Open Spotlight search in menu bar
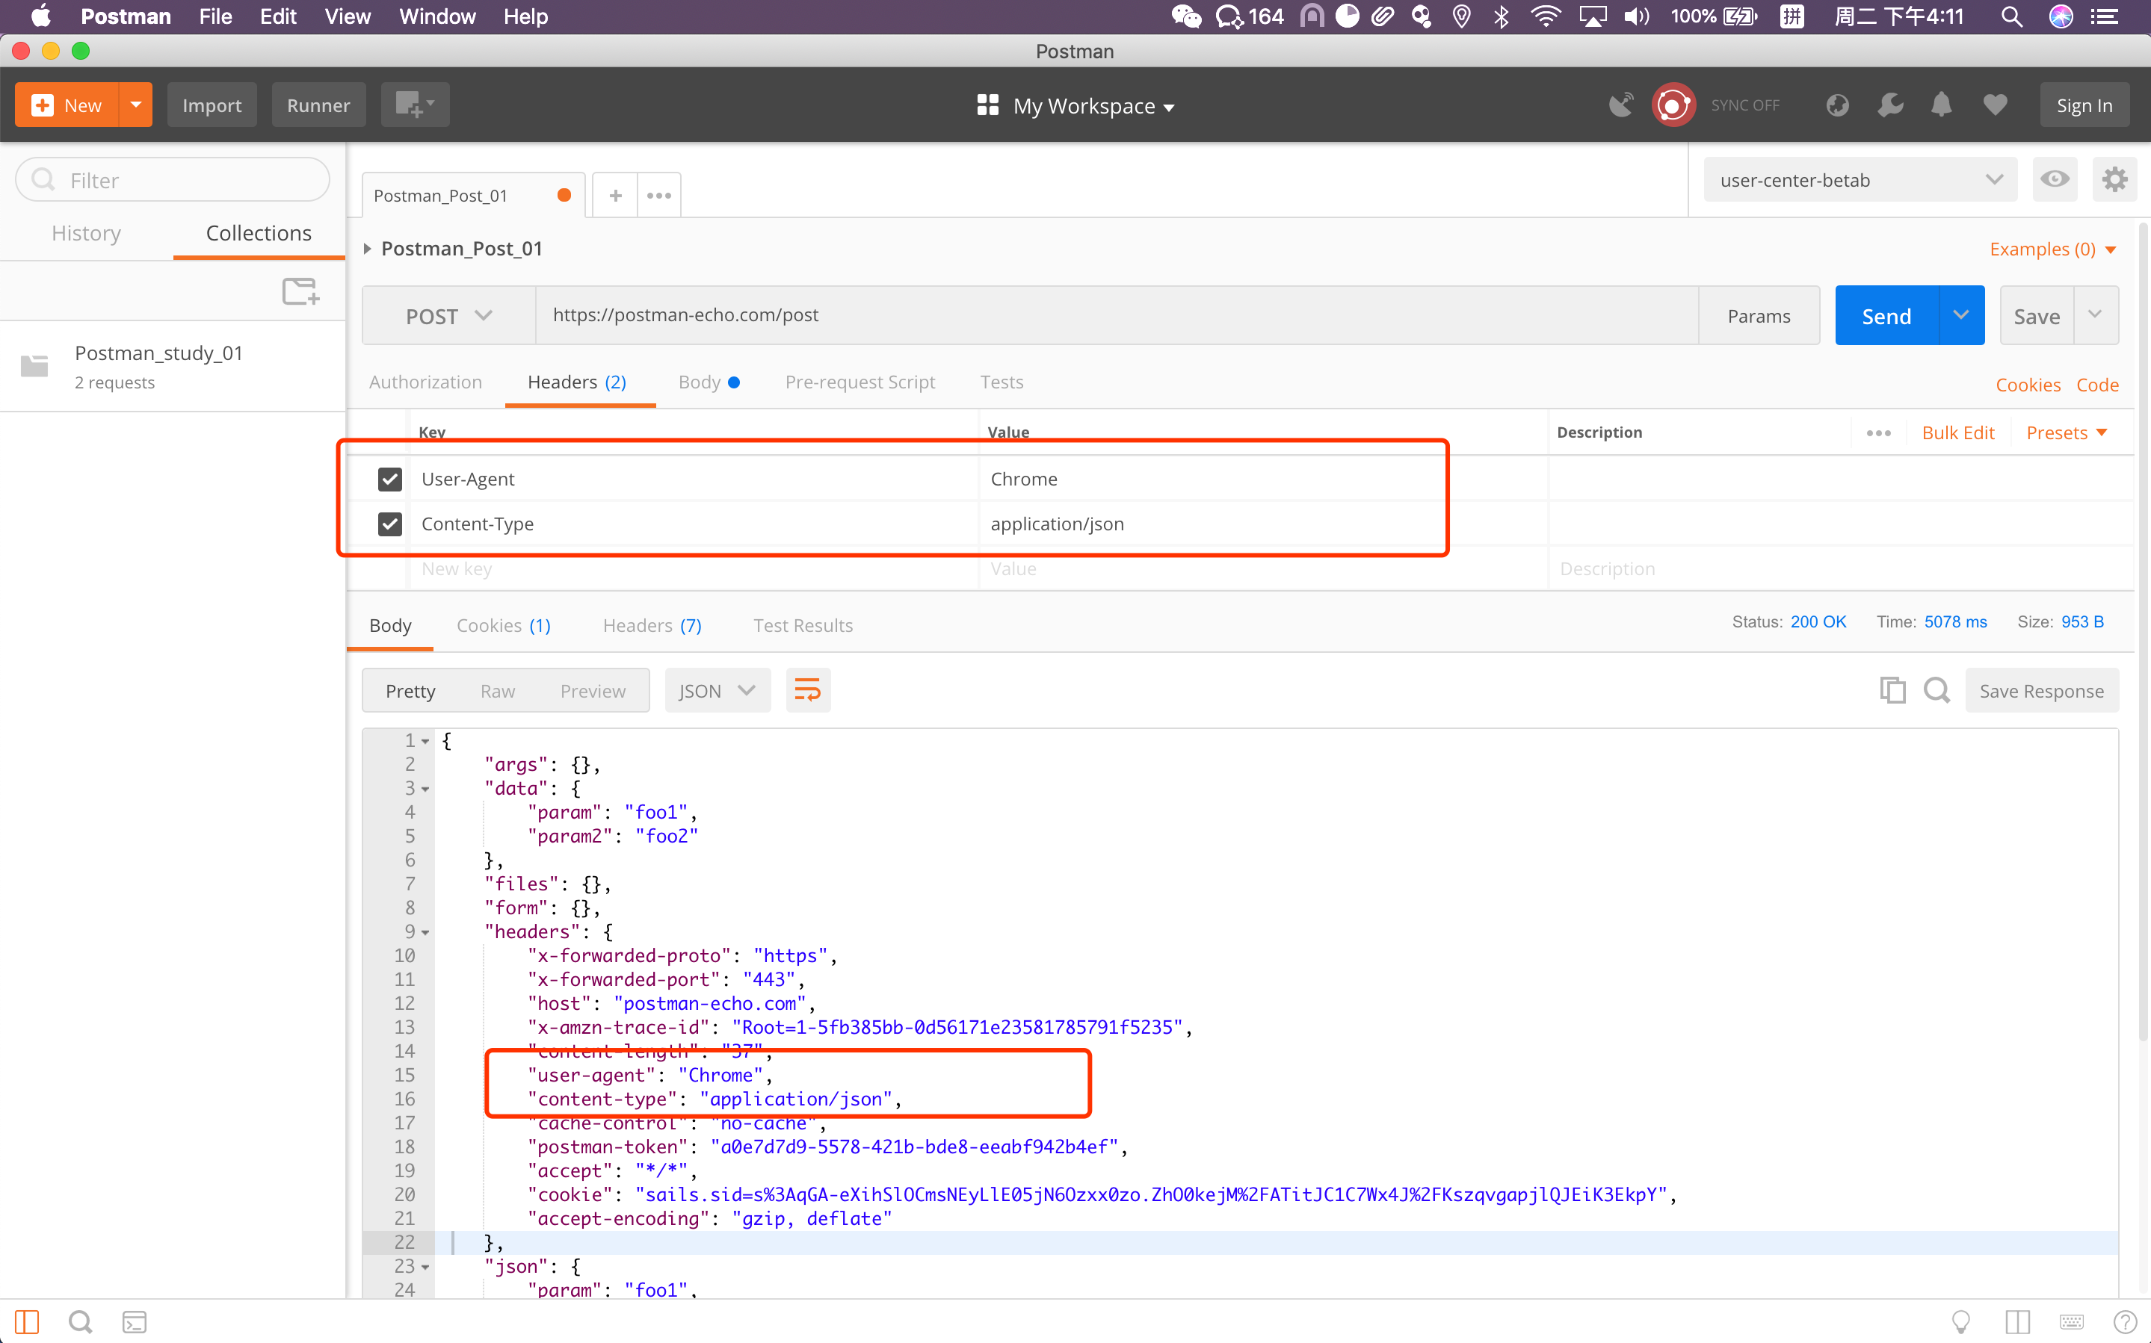Image resolution: width=2151 pixels, height=1343 pixels. click(2013, 17)
